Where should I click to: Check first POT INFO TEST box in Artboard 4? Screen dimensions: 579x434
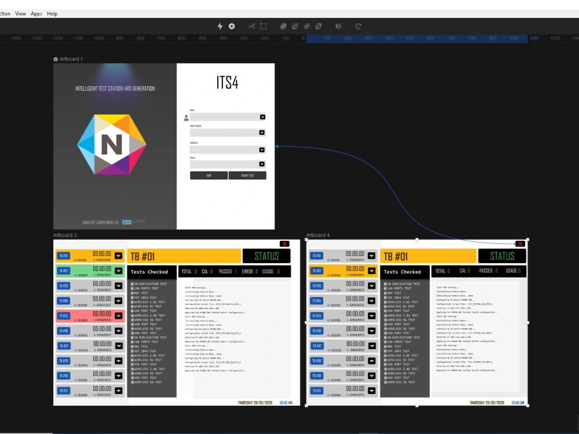tap(385, 297)
